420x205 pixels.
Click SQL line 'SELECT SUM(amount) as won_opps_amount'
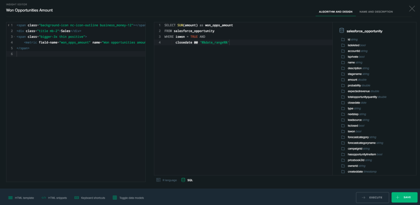coord(199,25)
